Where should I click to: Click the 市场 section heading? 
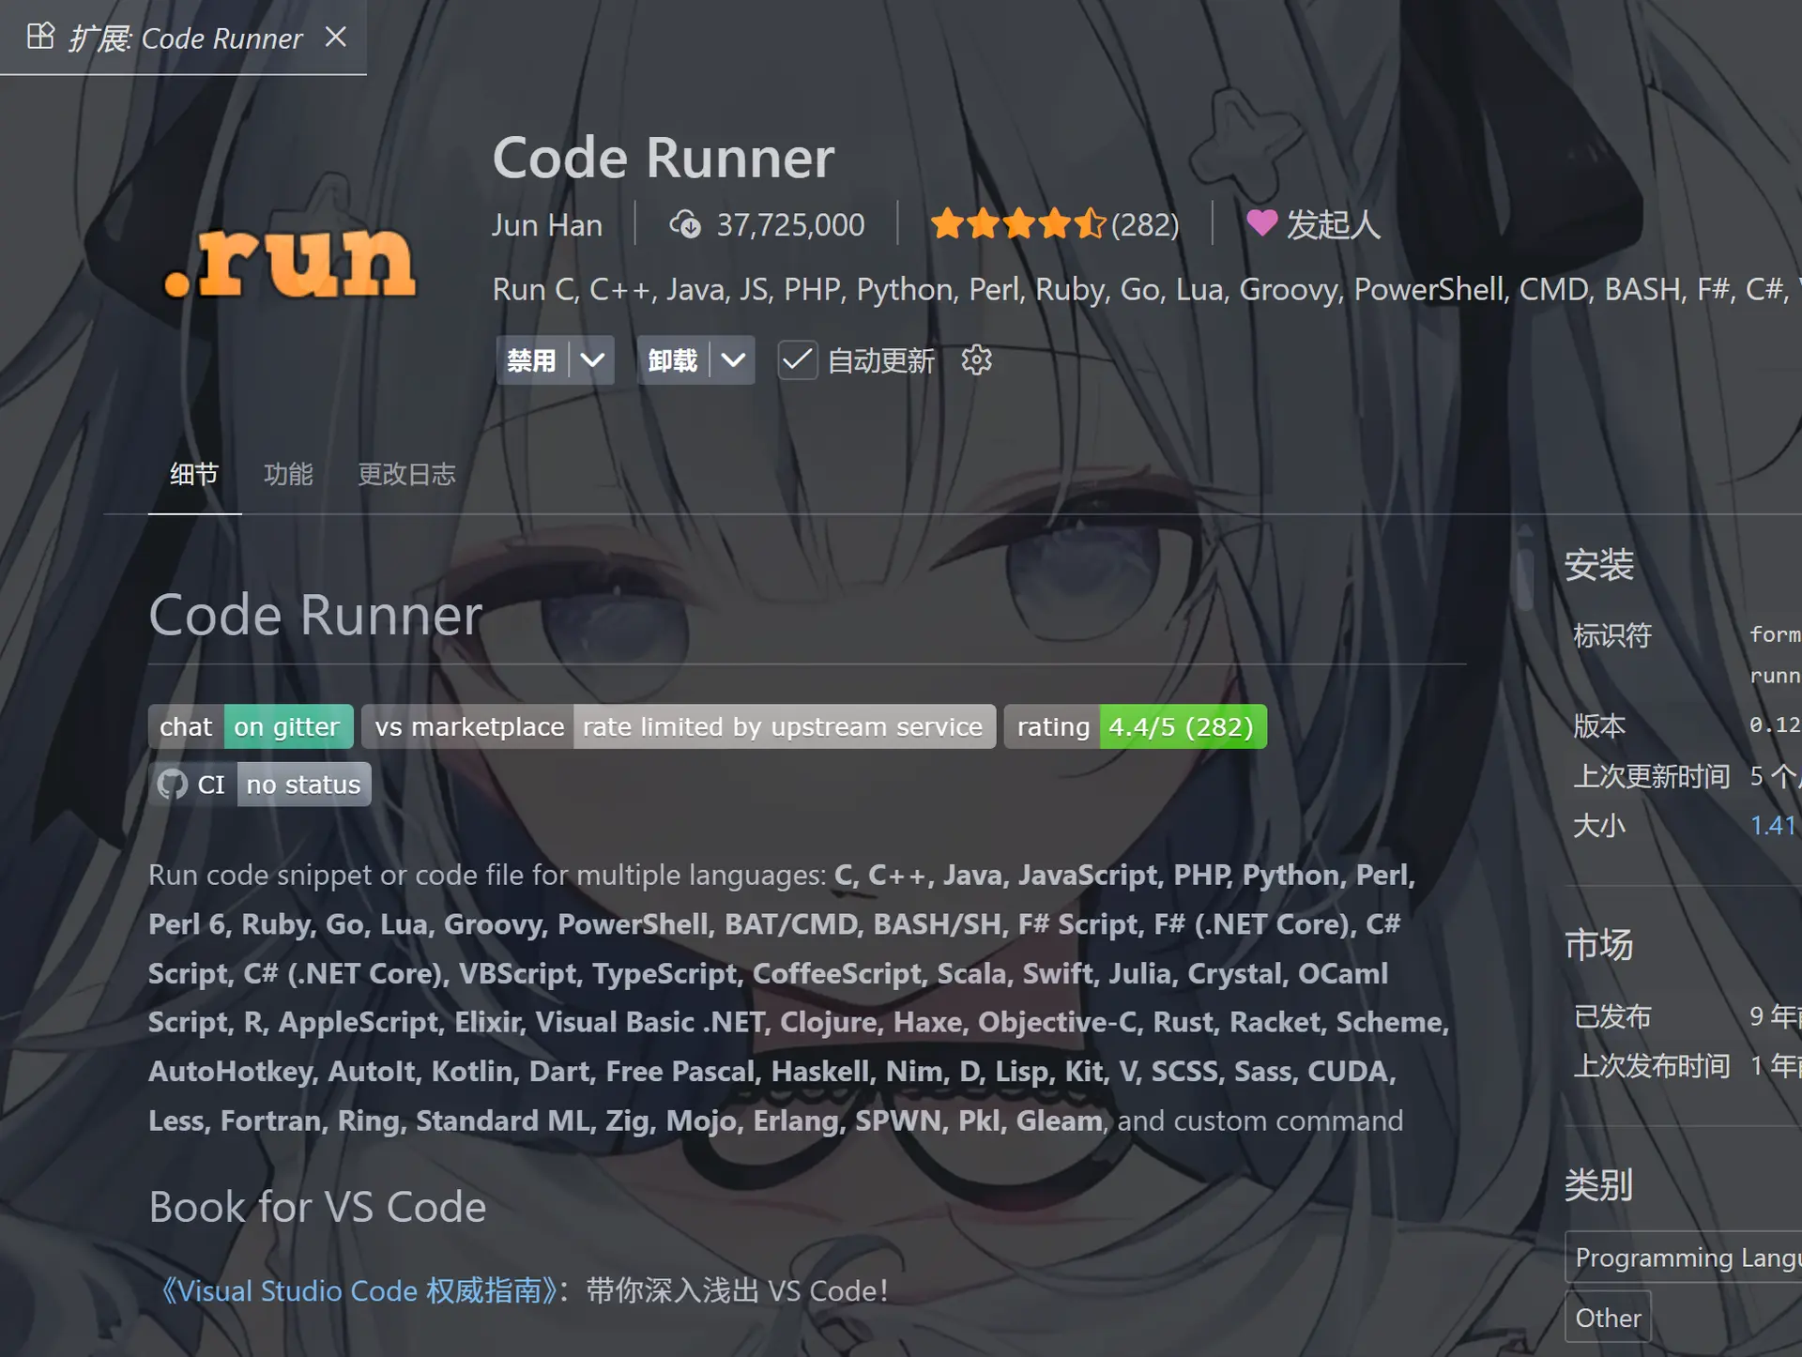pyautogui.click(x=1598, y=945)
